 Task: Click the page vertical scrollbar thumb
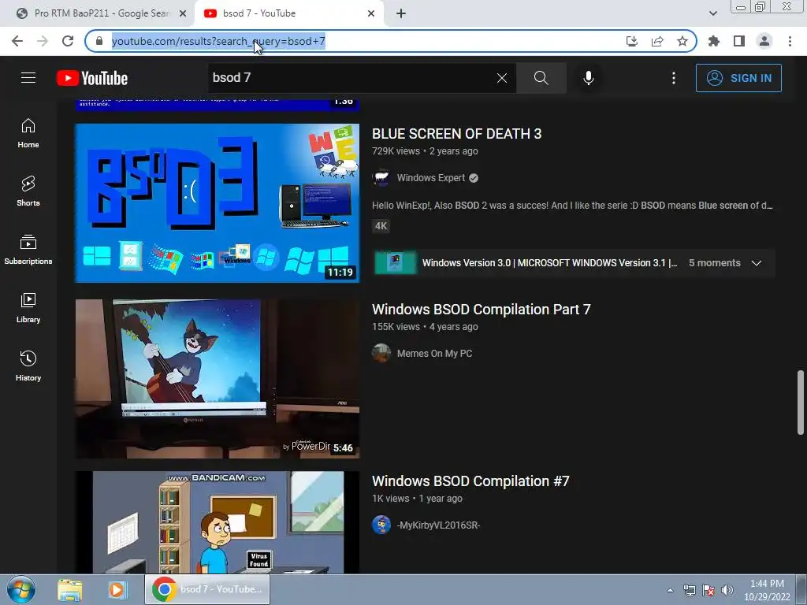pos(801,402)
